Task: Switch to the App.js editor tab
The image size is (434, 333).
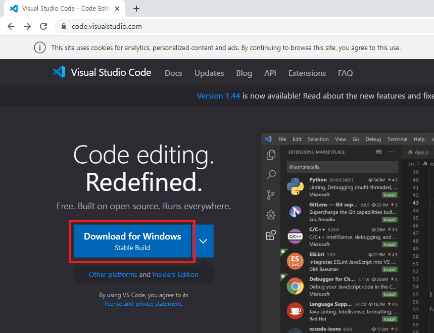Action: coord(418,152)
